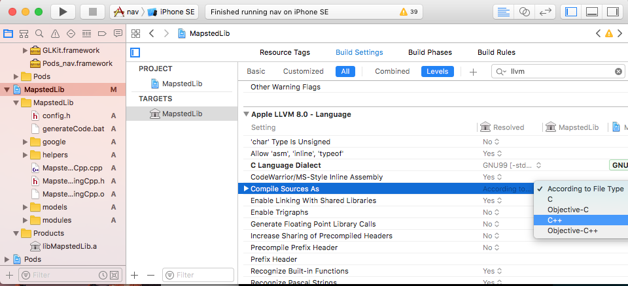Click the add build setting plus button
This screenshot has height=286, width=628.
point(473,72)
